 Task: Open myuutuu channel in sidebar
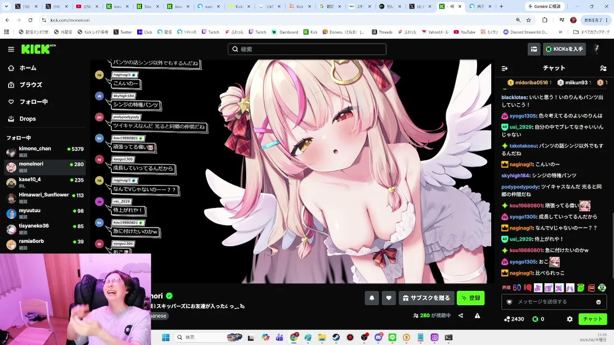pyautogui.click(x=45, y=213)
